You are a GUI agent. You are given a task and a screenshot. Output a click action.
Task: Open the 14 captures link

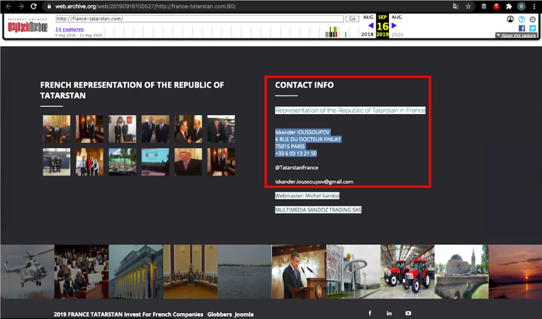(69, 29)
